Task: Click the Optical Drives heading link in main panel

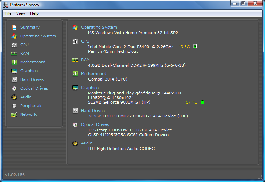Action: [95, 124]
